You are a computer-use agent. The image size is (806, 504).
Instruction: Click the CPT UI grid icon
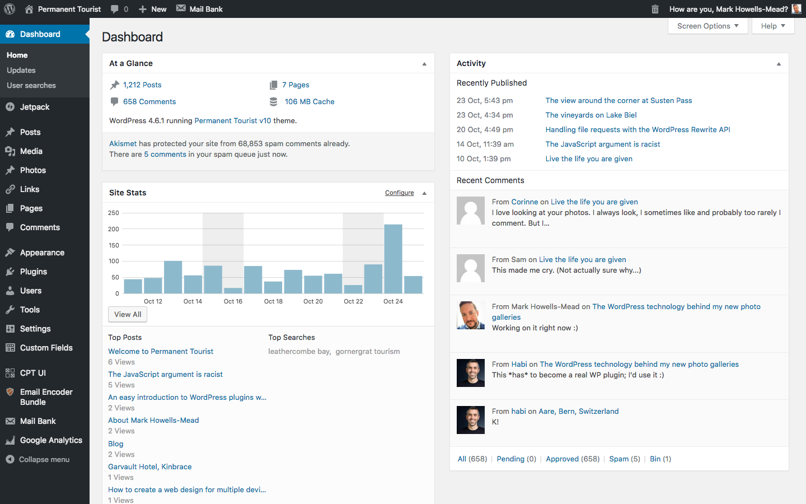pos(10,373)
